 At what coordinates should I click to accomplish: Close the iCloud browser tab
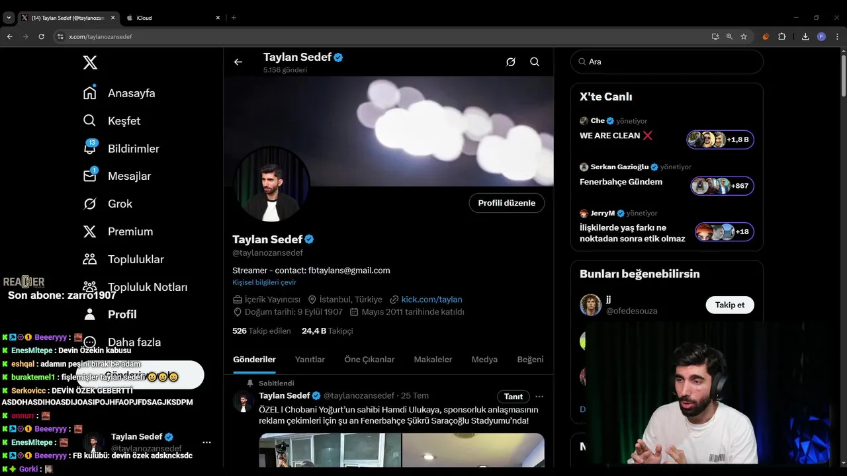pos(218,18)
